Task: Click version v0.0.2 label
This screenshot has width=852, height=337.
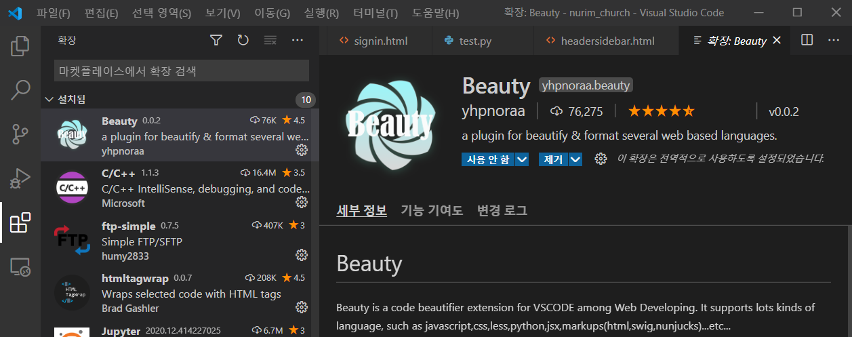Action: 784,111
